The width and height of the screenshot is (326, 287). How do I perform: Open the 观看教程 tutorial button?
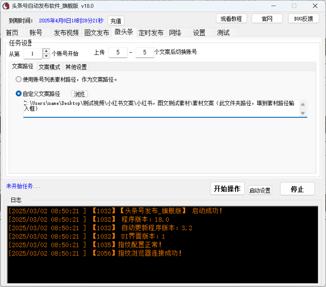[231, 19]
